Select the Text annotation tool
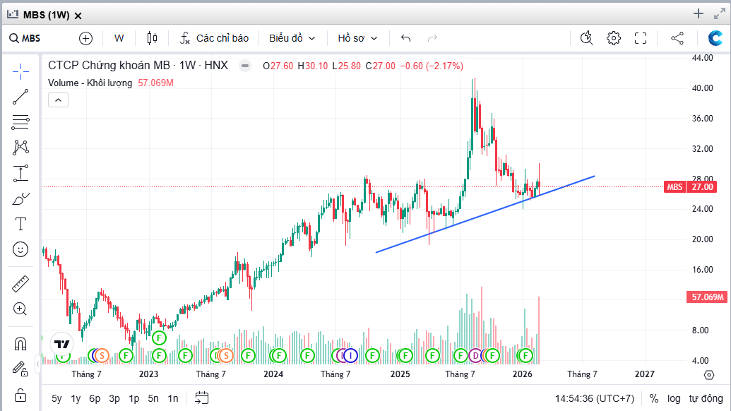 point(20,224)
